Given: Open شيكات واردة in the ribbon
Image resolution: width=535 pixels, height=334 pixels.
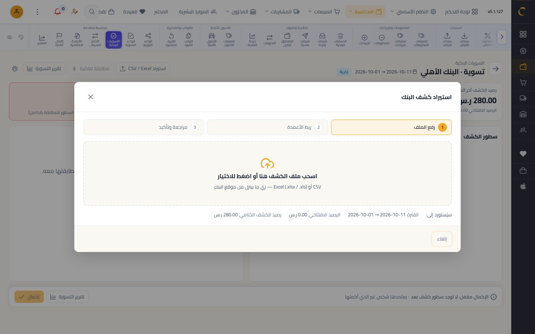Looking at the screenshot, I should coord(322,39).
